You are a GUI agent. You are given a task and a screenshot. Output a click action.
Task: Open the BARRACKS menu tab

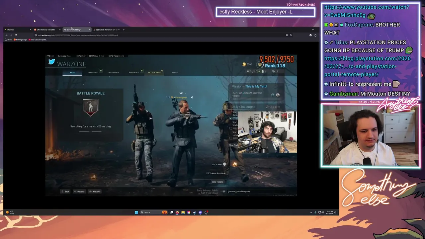134,72
